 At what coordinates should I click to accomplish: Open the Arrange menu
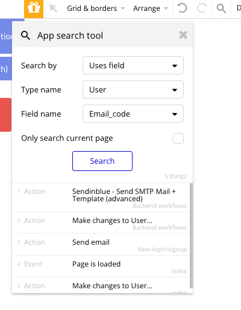pyautogui.click(x=151, y=8)
